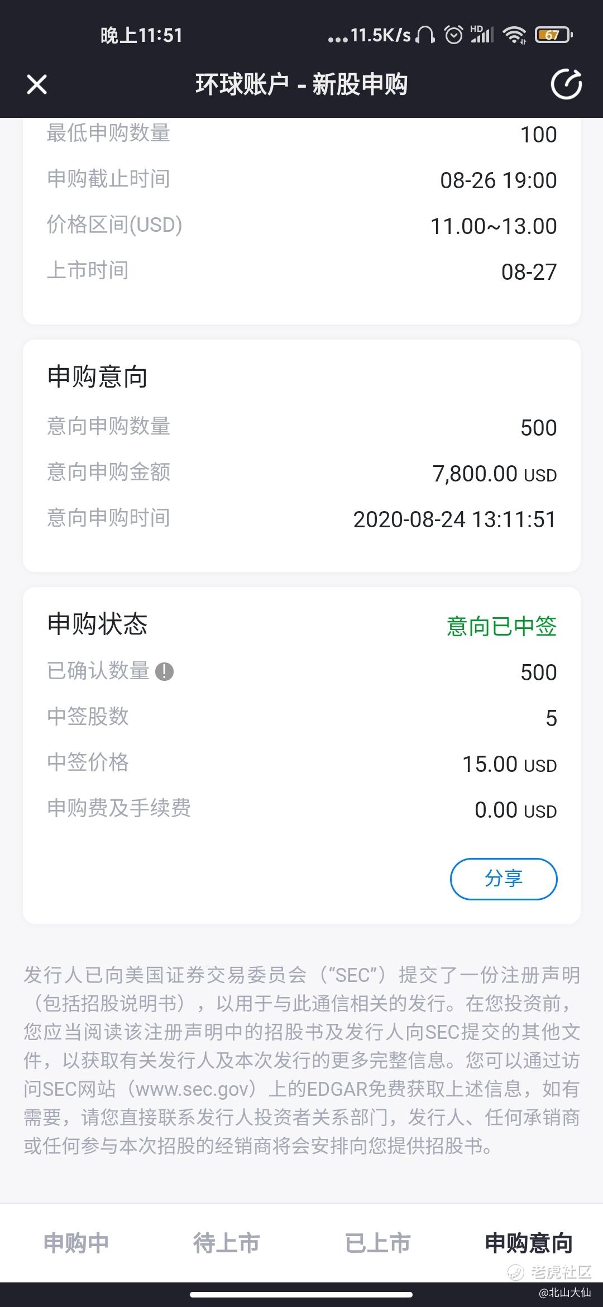Tap the bottom home gesture bar
Screen dimensions: 603x1307
pyautogui.click(x=301, y=1295)
